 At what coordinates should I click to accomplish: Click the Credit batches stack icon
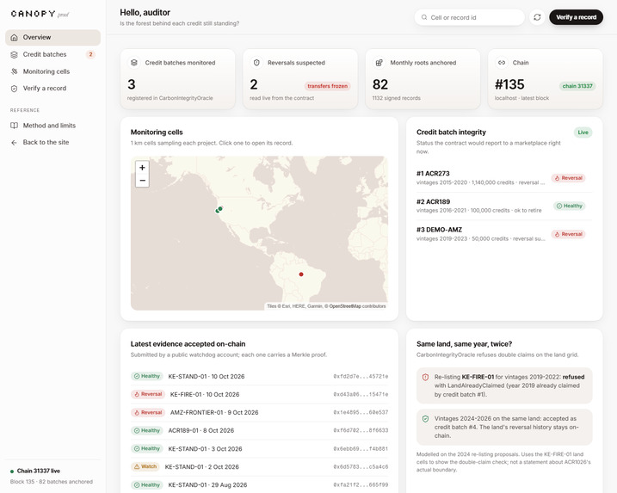point(14,55)
